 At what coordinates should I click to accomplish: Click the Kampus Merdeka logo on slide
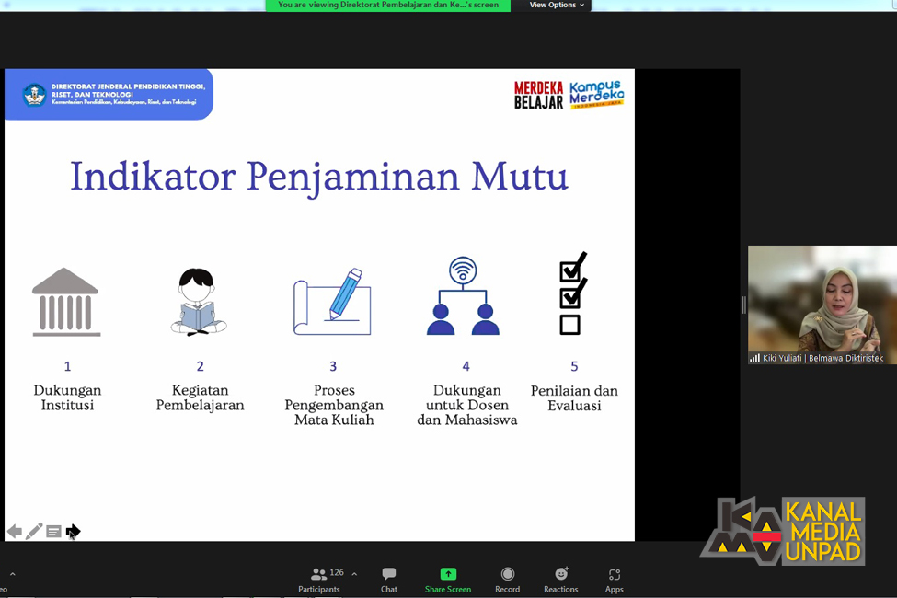(x=596, y=94)
